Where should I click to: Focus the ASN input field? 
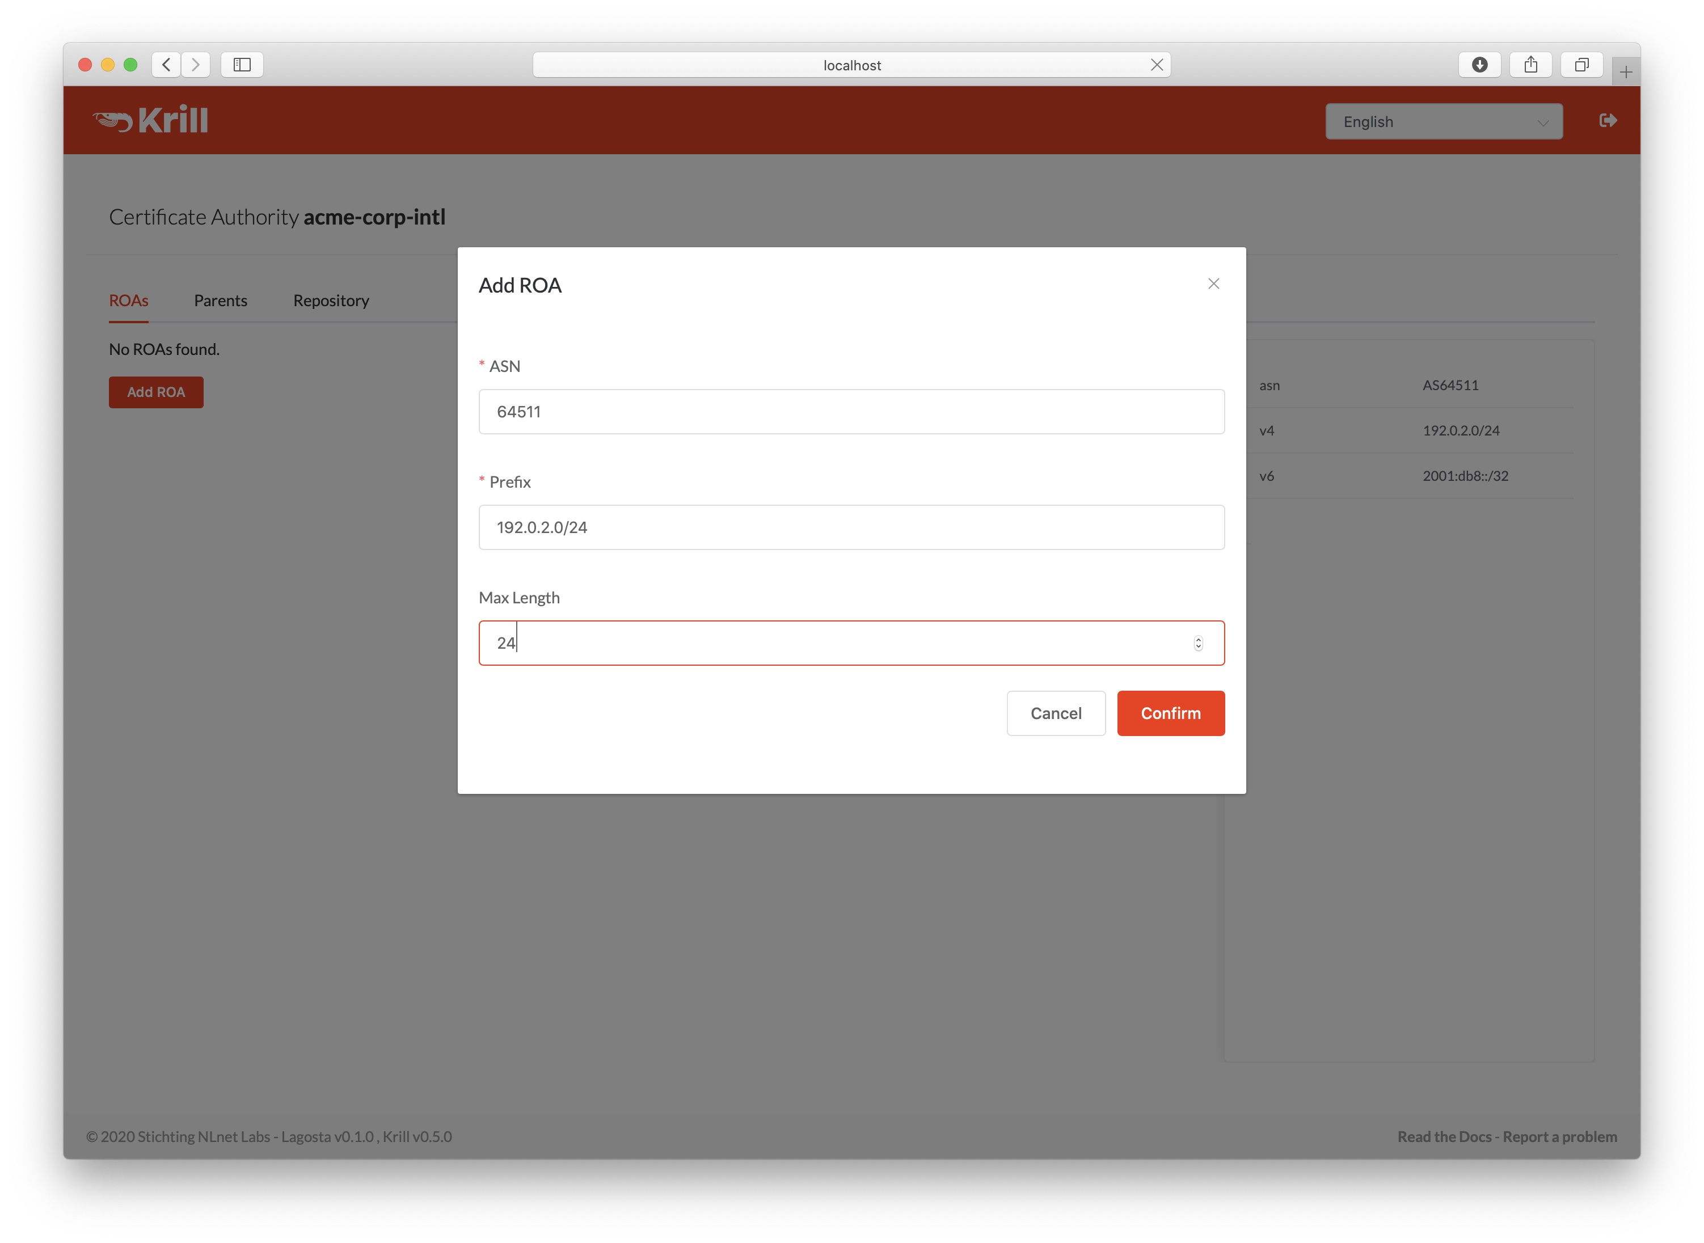coord(851,412)
